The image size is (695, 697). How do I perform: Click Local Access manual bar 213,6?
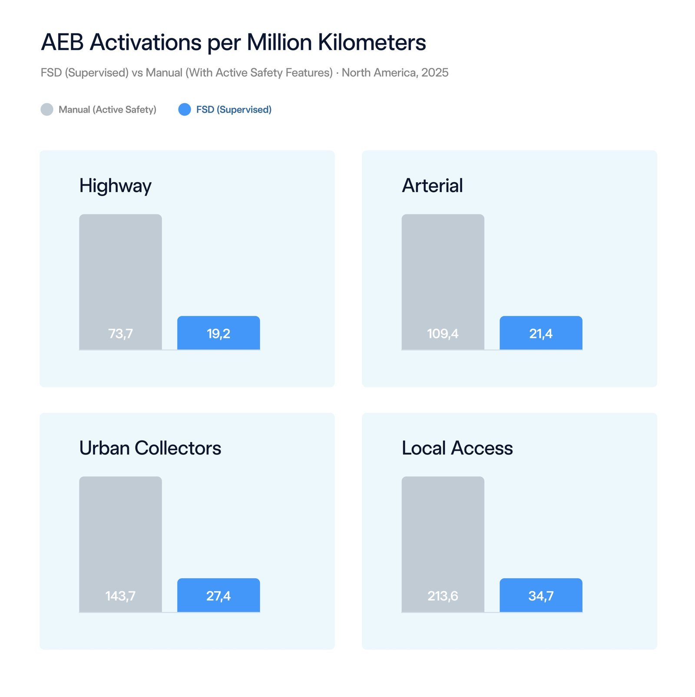(443, 544)
